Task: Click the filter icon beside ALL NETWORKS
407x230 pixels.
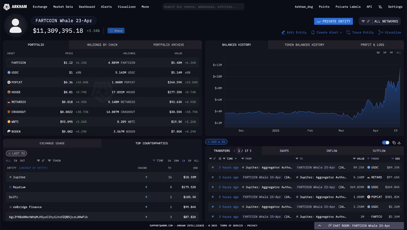Action: pyautogui.click(x=363, y=21)
